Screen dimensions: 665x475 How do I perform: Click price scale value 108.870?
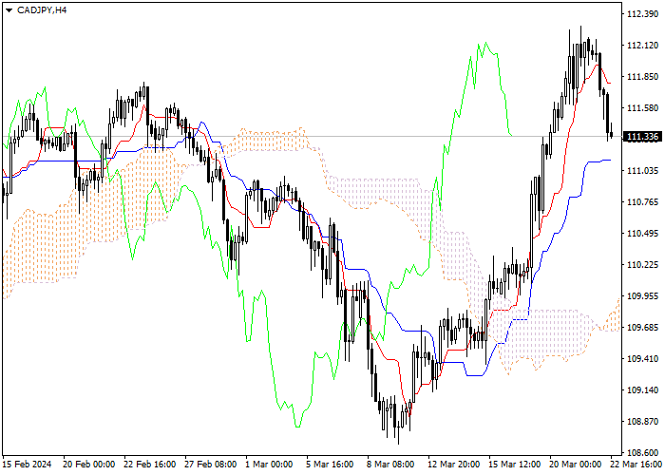click(642, 422)
